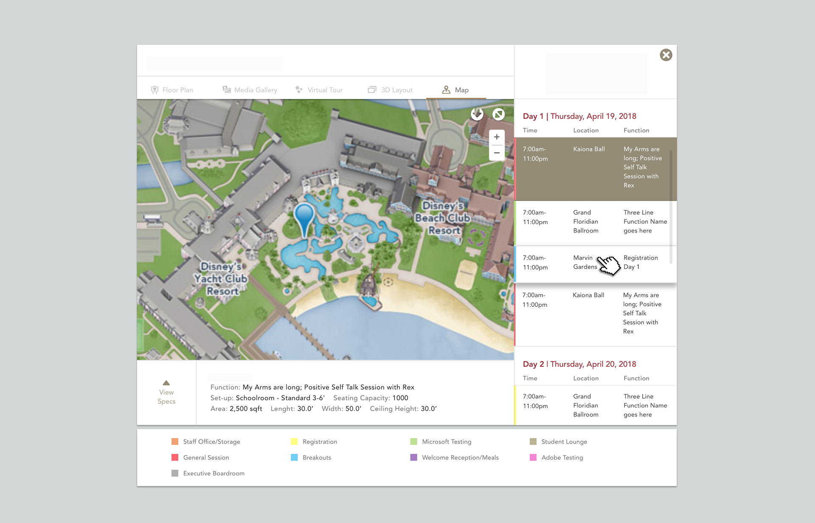This screenshot has height=523, width=815.
Task: Click the Day 2 Function column header
Action: coord(636,378)
